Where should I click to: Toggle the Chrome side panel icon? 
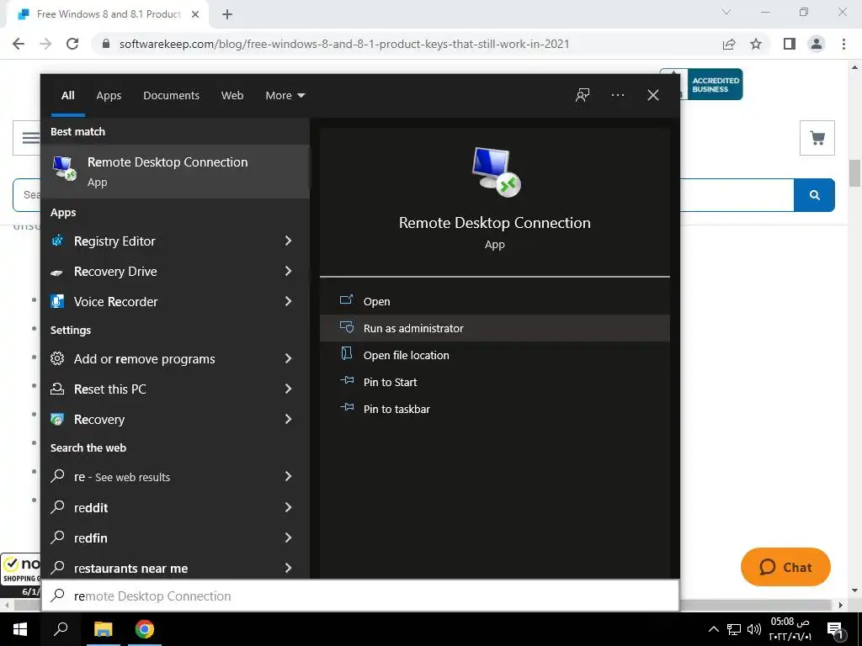(790, 44)
